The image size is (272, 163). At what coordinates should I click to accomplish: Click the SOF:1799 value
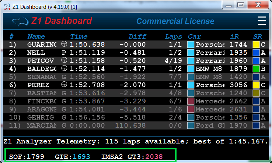tap(27, 157)
